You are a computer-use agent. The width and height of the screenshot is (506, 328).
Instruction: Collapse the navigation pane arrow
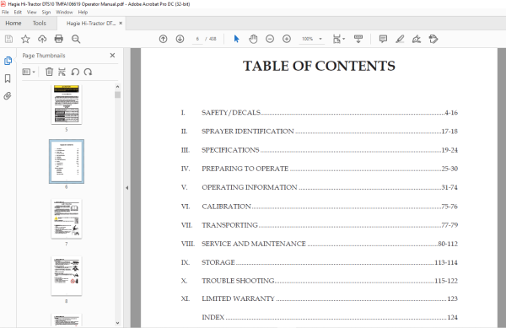127,188
